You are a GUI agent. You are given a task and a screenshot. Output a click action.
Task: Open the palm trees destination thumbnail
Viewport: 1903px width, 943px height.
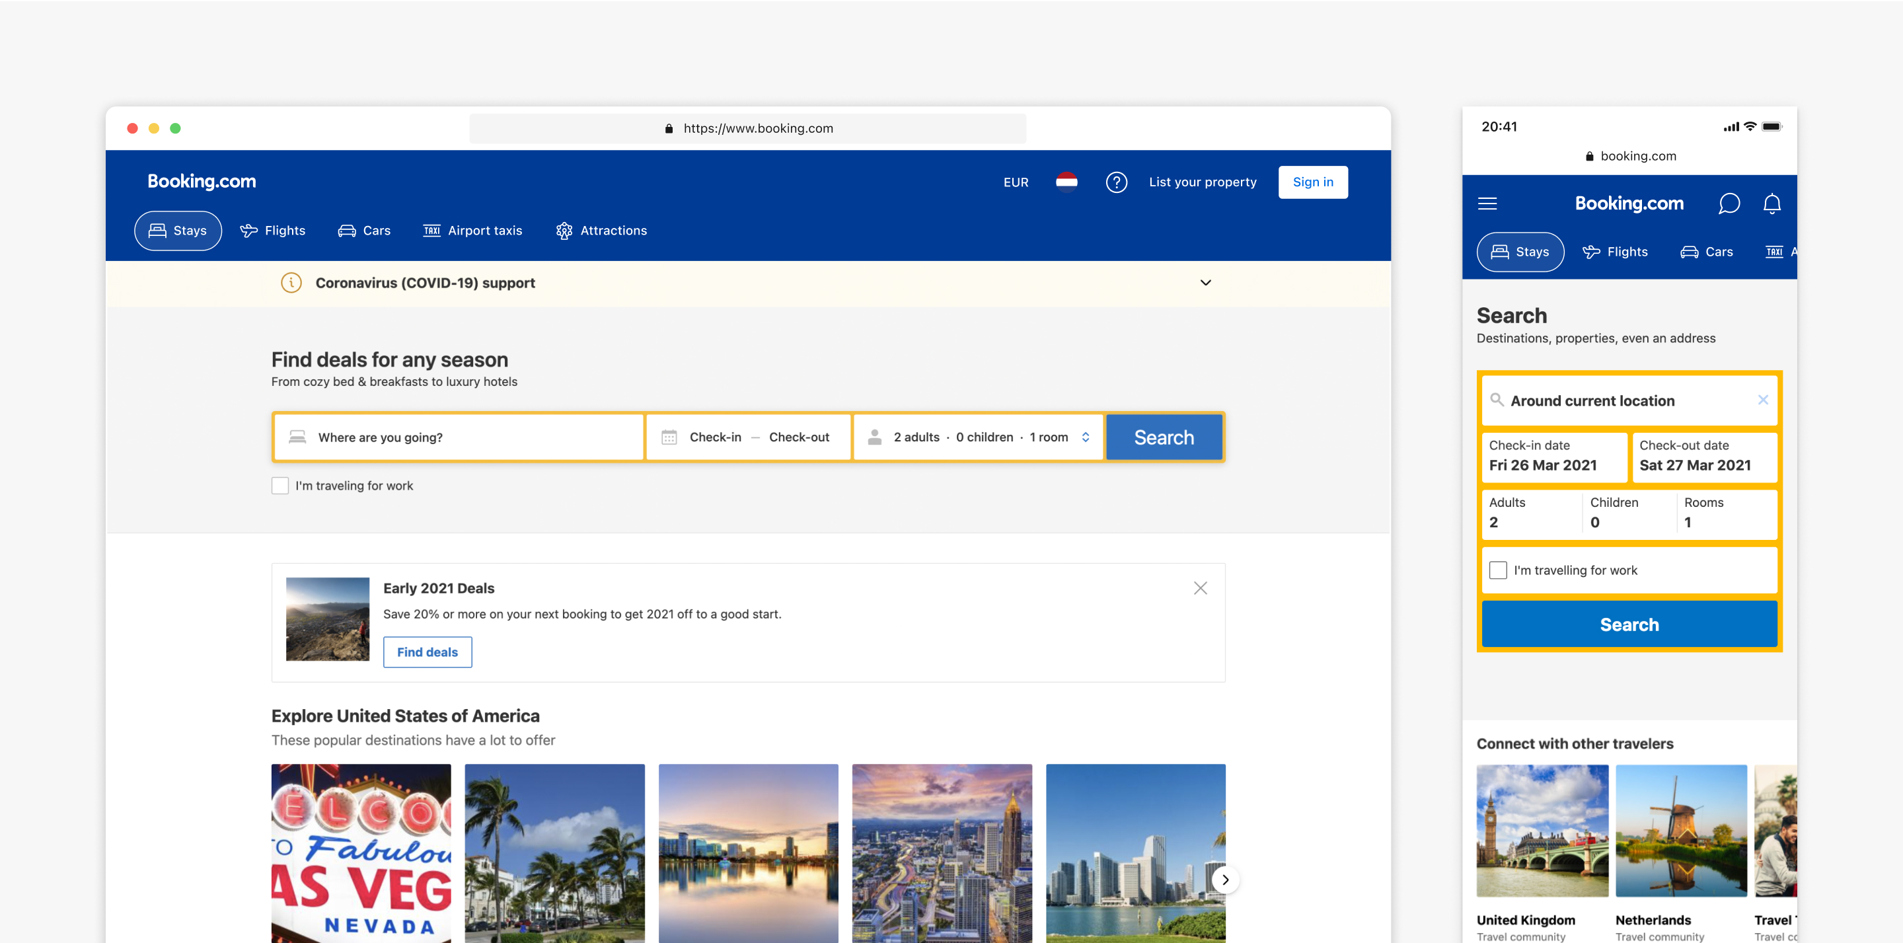tap(555, 853)
